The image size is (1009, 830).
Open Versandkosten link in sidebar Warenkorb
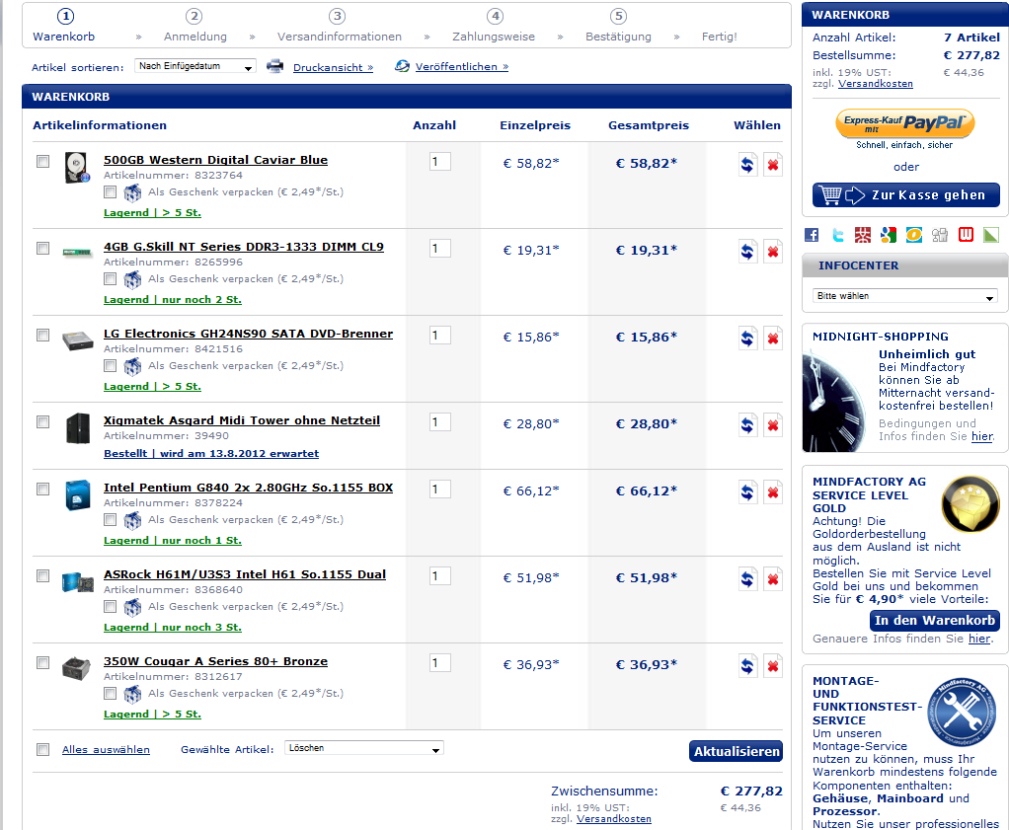coord(875,84)
